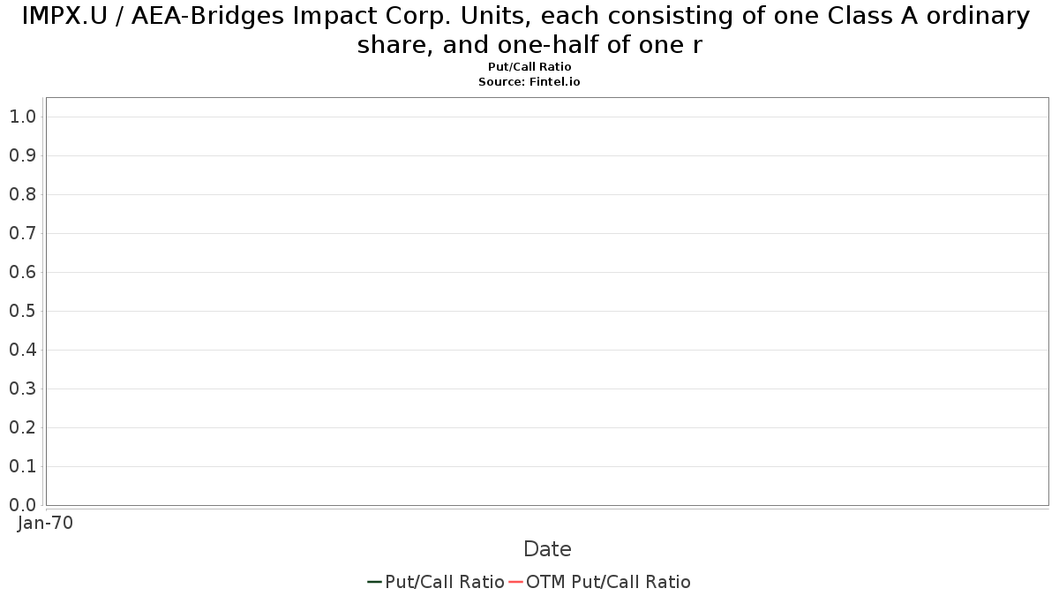Click the Date axis title
The height and width of the screenshot is (596, 1059).
click(547, 549)
